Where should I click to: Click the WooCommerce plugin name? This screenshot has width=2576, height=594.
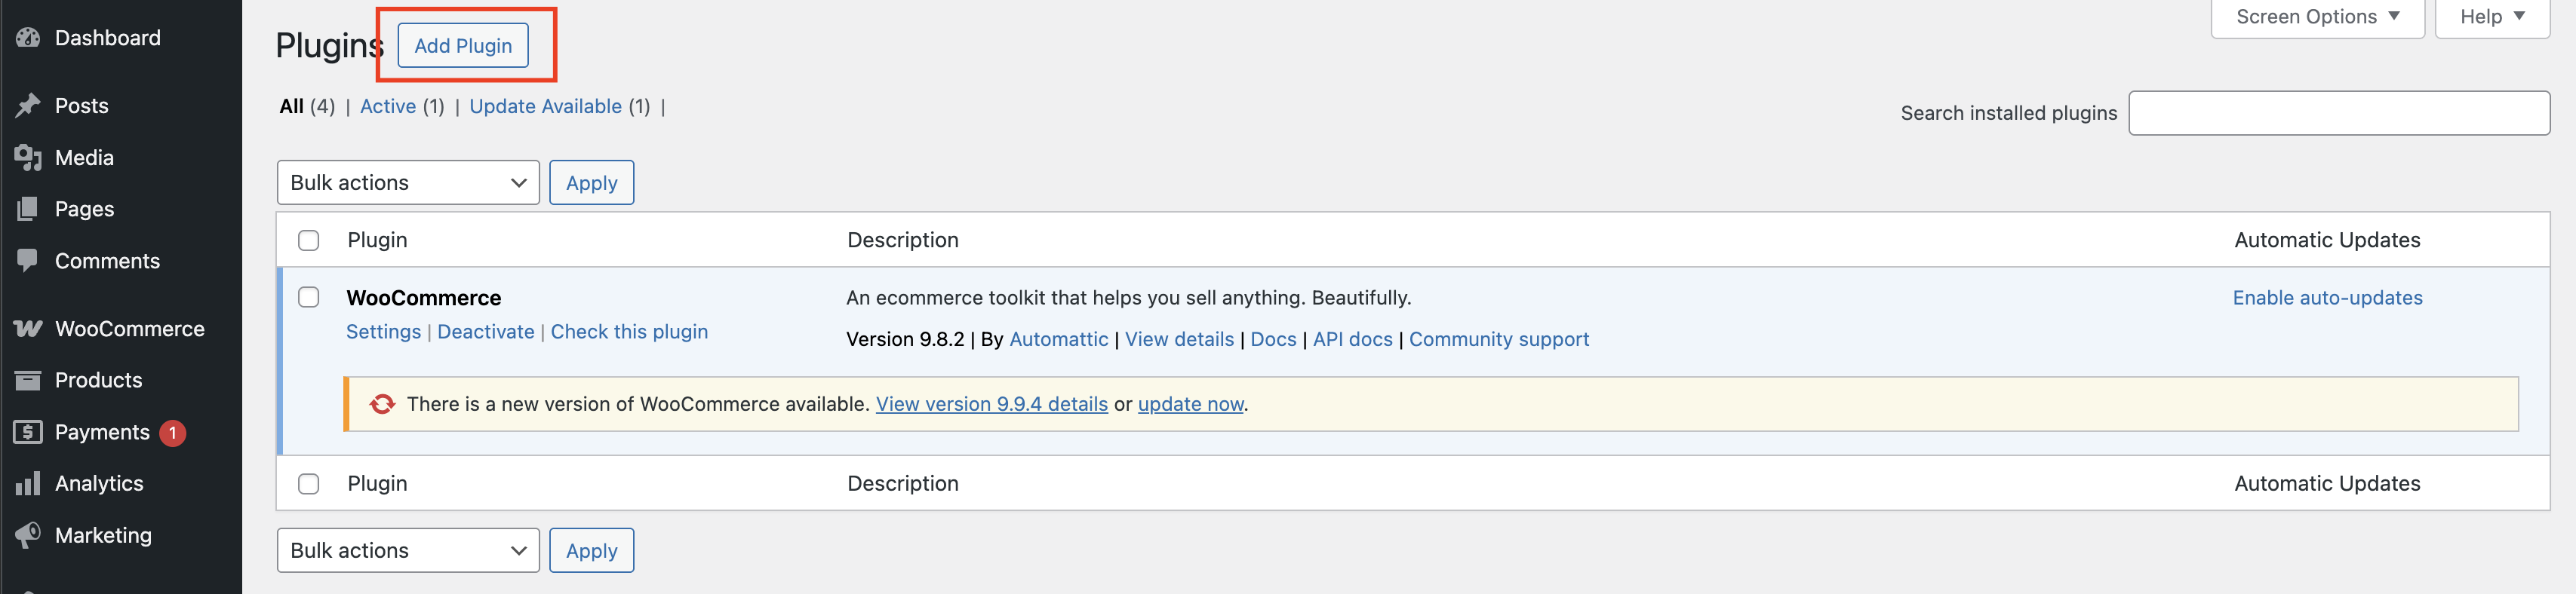pyautogui.click(x=424, y=298)
